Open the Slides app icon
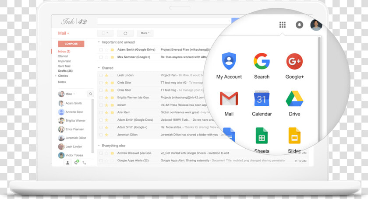 tap(294, 136)
